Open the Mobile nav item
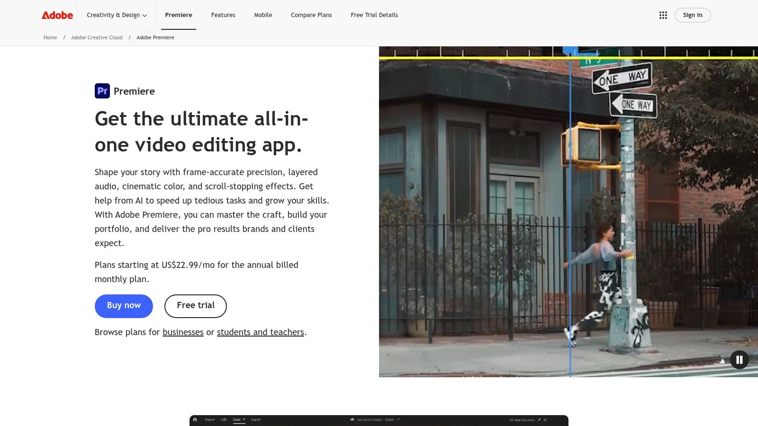The width and height of the screenshot is (758, 426). tap(263, 15)
